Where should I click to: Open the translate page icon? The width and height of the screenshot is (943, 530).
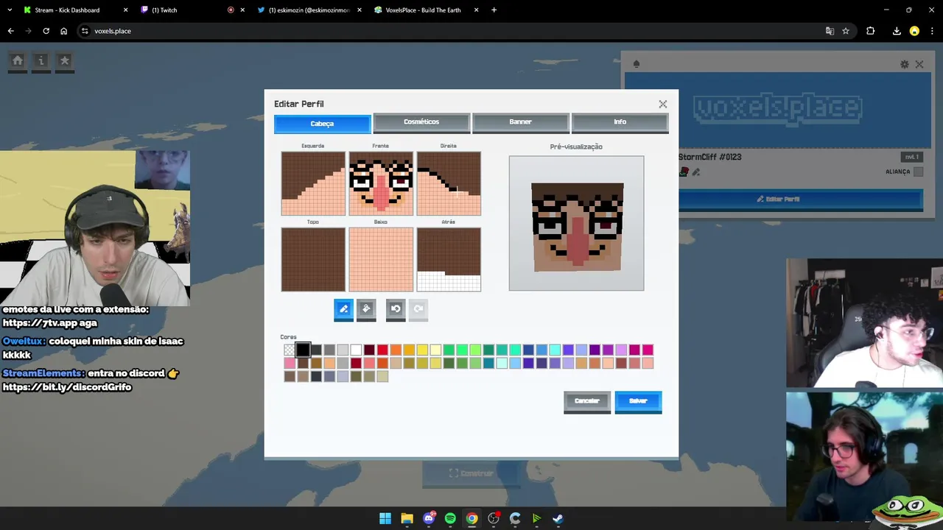click(830, 31)
